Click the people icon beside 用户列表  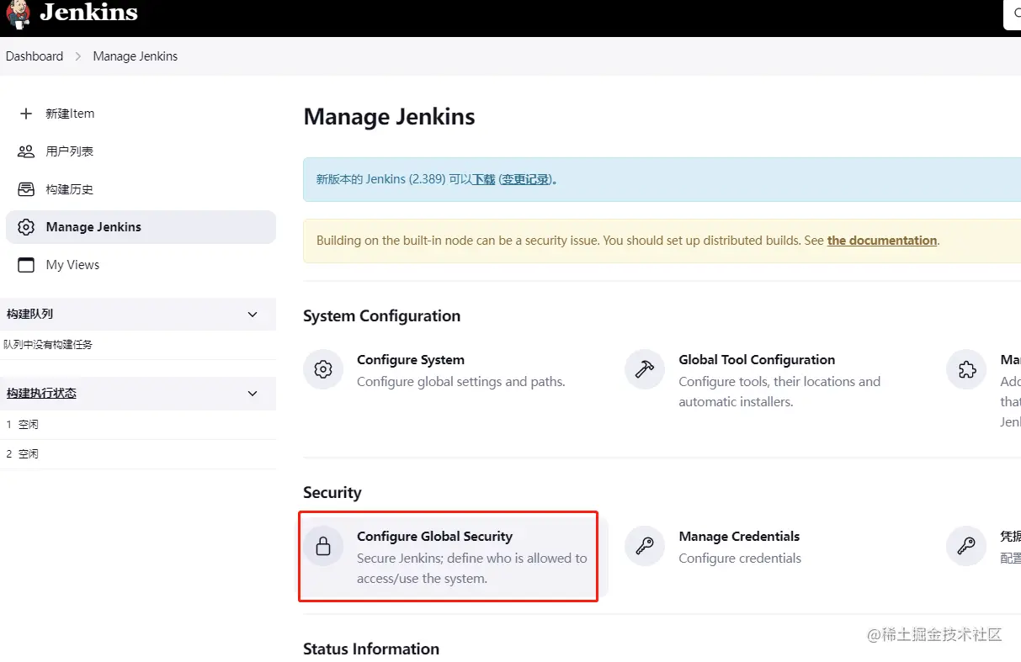[x=26, y=151]
